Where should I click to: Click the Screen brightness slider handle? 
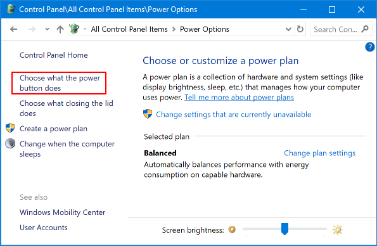pos(284,229)
